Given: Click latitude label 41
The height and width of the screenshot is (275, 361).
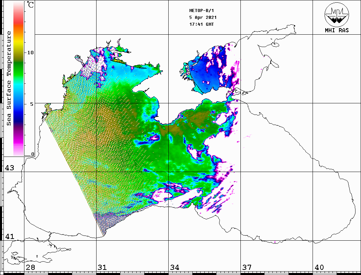Looking at the screenshot, I should pyautogui.click(x=10, y=237).
